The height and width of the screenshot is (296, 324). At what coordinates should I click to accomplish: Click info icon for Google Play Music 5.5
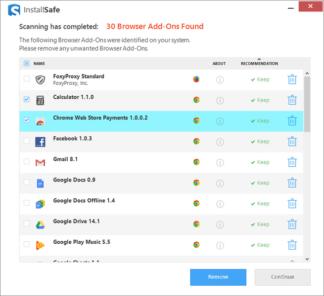pos(220,245)
